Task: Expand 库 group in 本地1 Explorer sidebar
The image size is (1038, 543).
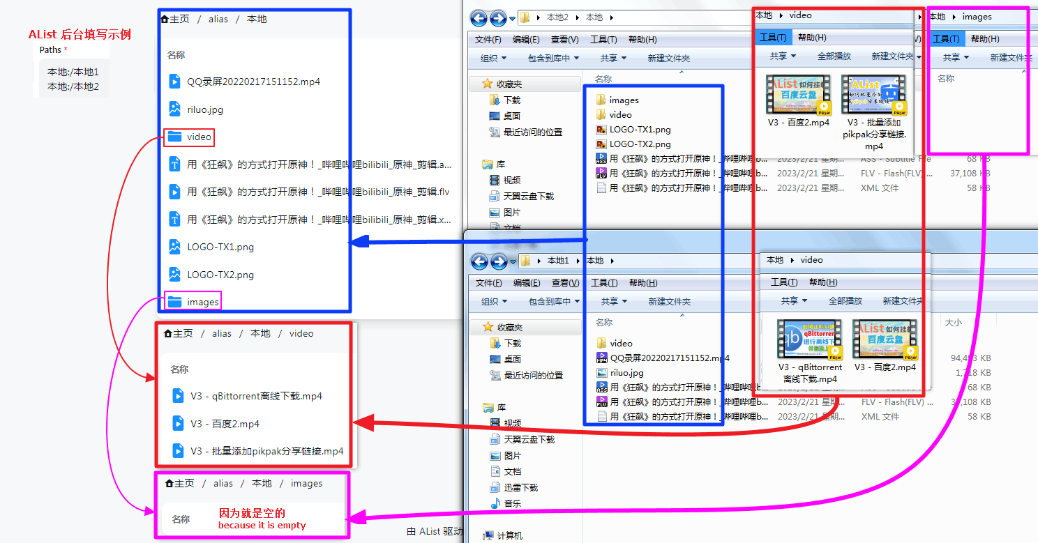Action: click(x=495, y=407)
